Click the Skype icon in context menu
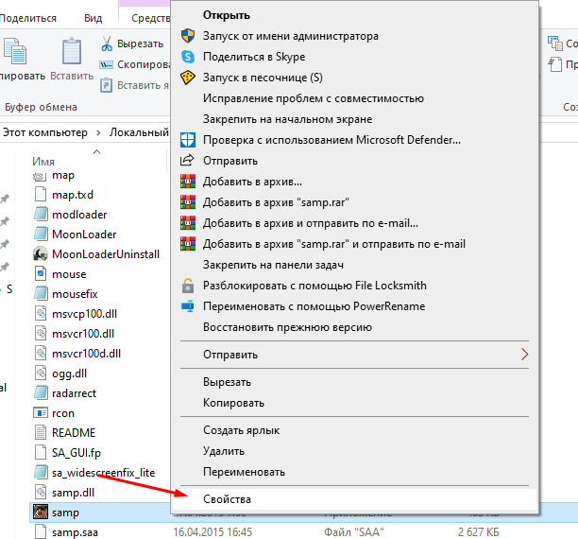Screen dimensions: 578x539 [x=187, y=57]
